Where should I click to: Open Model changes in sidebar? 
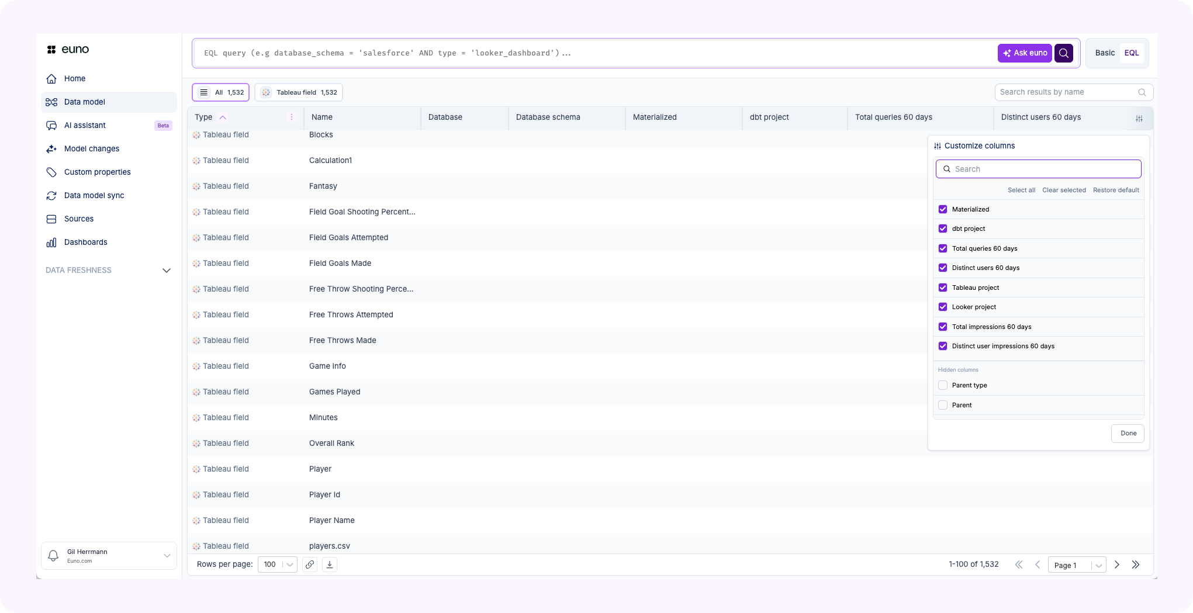92,148
